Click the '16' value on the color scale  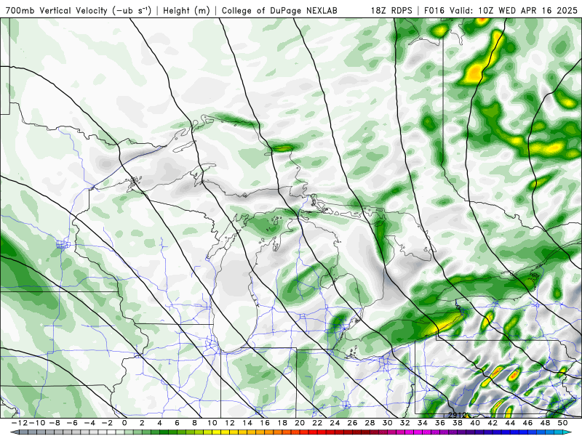tap(265, 423)
